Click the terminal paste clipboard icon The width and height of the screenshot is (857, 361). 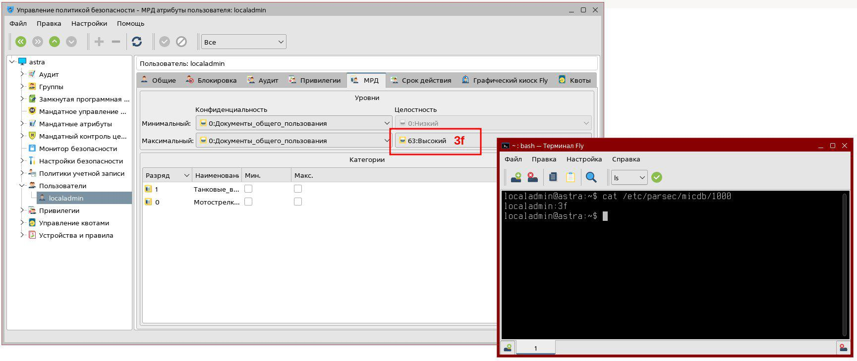(571, 177)
